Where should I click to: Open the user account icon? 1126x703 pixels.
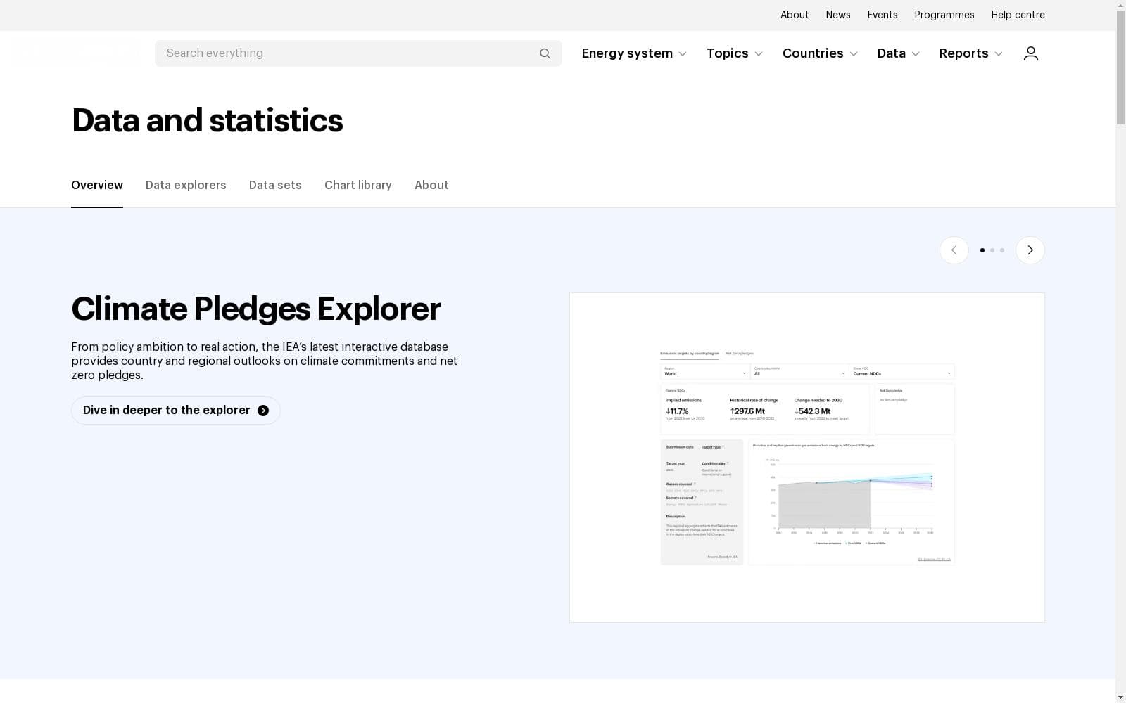[1030, 53]
